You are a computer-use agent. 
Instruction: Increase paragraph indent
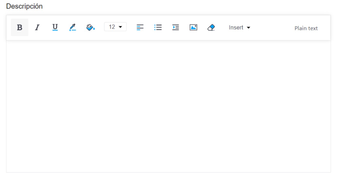click(x=176, y=27)
